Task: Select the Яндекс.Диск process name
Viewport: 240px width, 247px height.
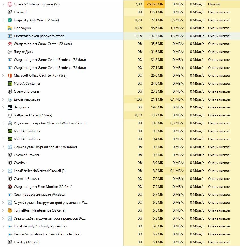Action: [23, 52]
